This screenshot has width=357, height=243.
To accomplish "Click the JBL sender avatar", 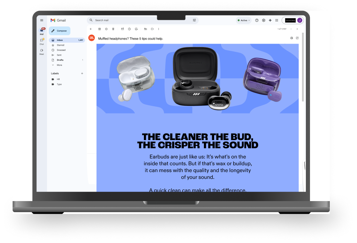I will (91, 38).
